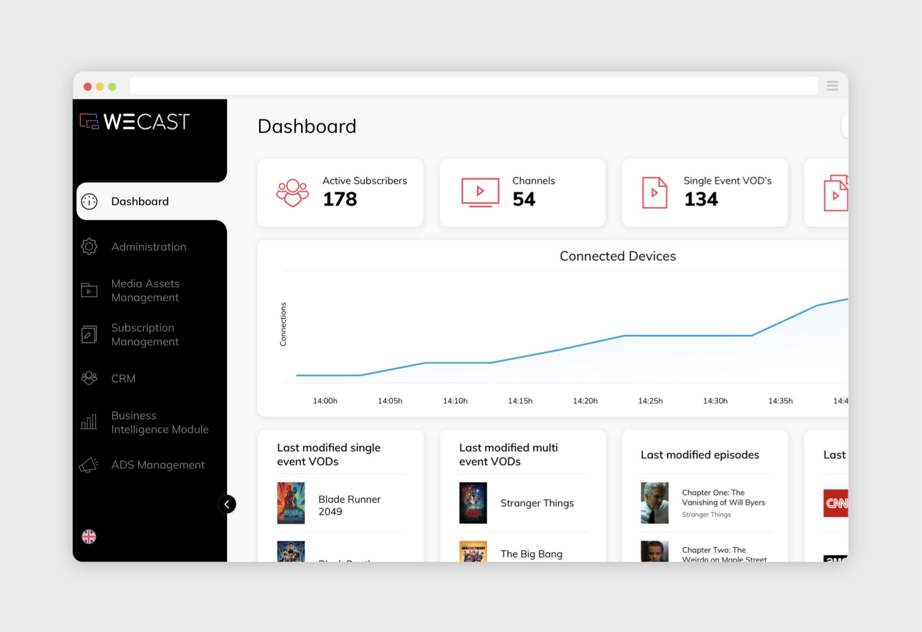922x632 pixels.
Task: Click the WeCast logo
Action: pyautogui.click(x=135, y=122)
